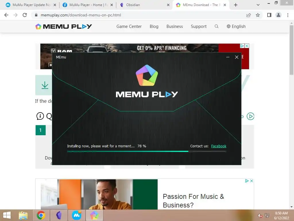Open AdChoices icon on bottom ad
The width and height of the screenshot is (294, 221).
click(247, 181)
